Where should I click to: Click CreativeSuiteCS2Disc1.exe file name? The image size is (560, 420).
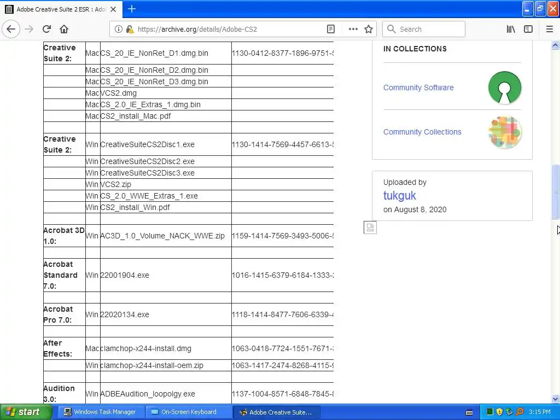pos(147,144)
